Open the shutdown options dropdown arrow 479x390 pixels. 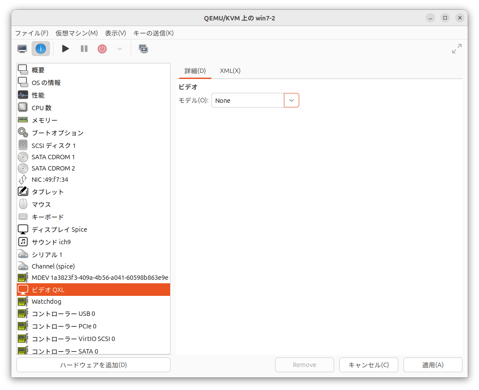(120, 49)
